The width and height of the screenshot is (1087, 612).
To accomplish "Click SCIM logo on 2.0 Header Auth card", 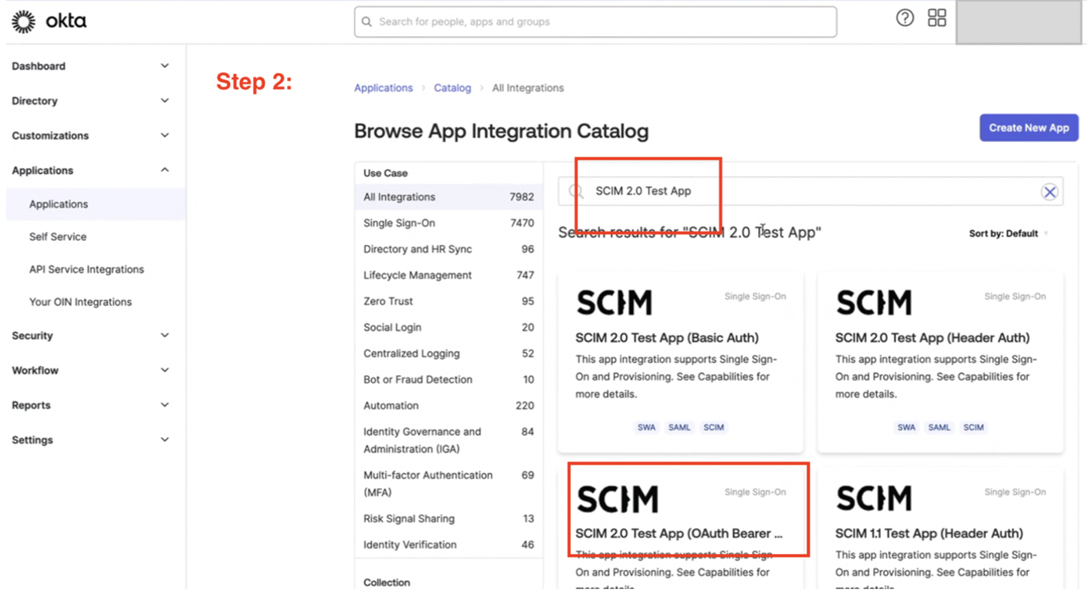I will [874, 302].
